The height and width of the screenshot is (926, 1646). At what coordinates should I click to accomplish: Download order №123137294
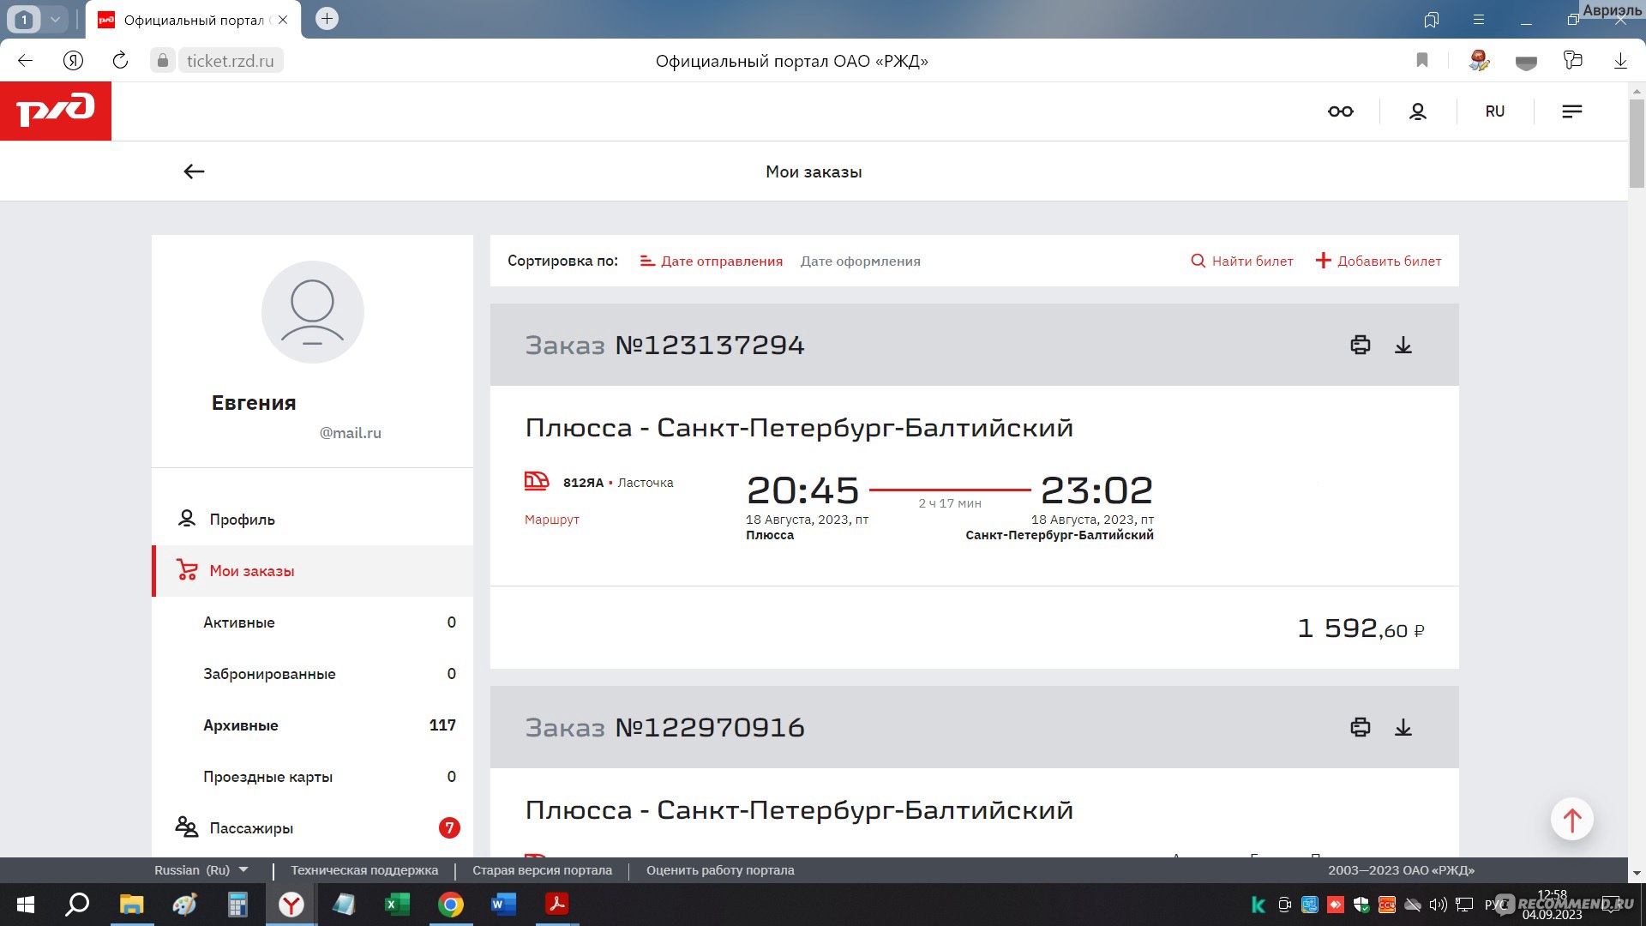point(1403,345)
